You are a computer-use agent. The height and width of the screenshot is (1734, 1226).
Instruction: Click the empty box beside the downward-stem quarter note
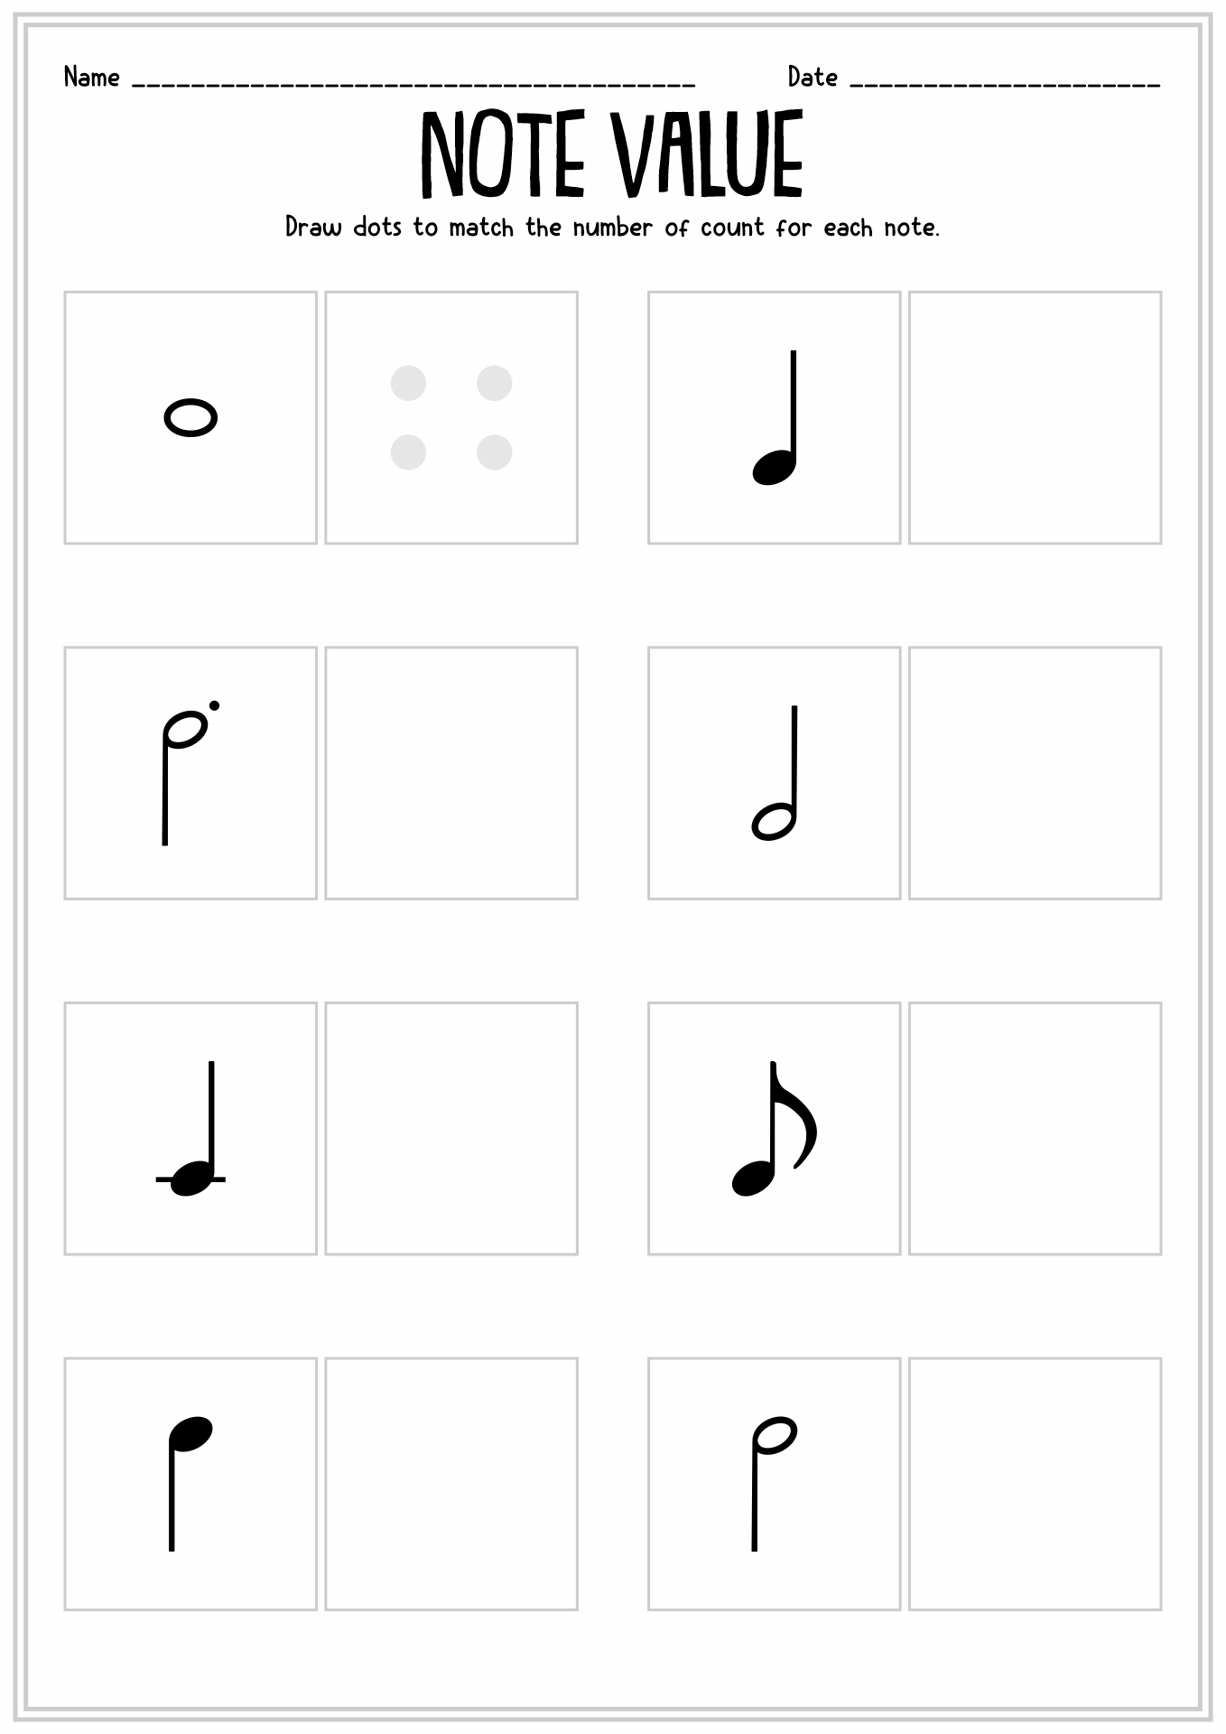(x=451, y=1484)
